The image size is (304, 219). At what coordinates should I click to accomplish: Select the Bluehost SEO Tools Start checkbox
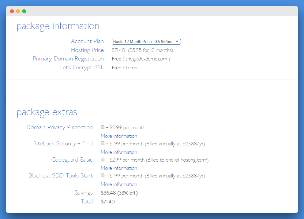[x=103, y=176]
